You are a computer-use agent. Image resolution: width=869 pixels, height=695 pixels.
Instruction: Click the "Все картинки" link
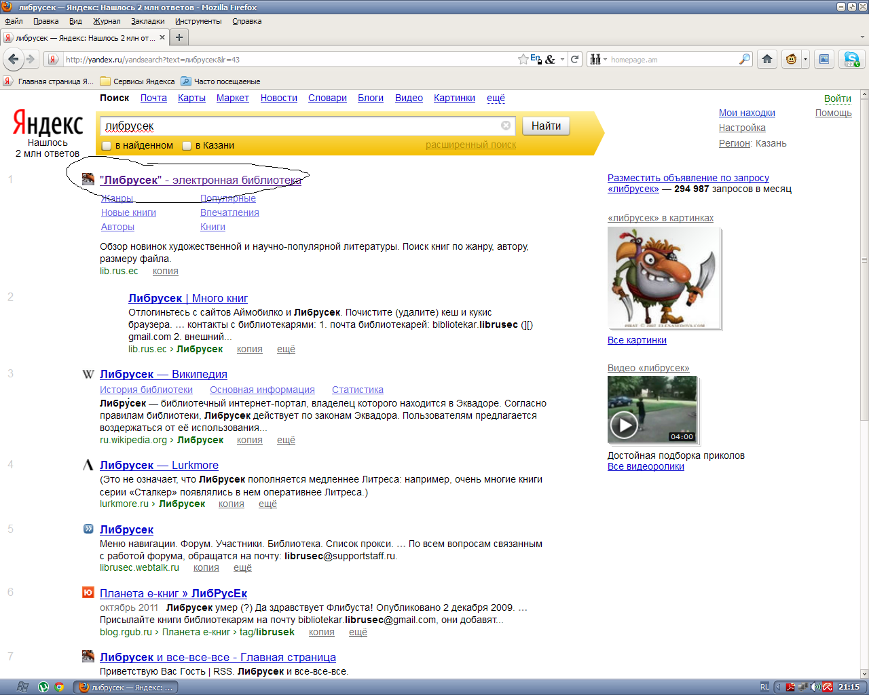(637, 340)
